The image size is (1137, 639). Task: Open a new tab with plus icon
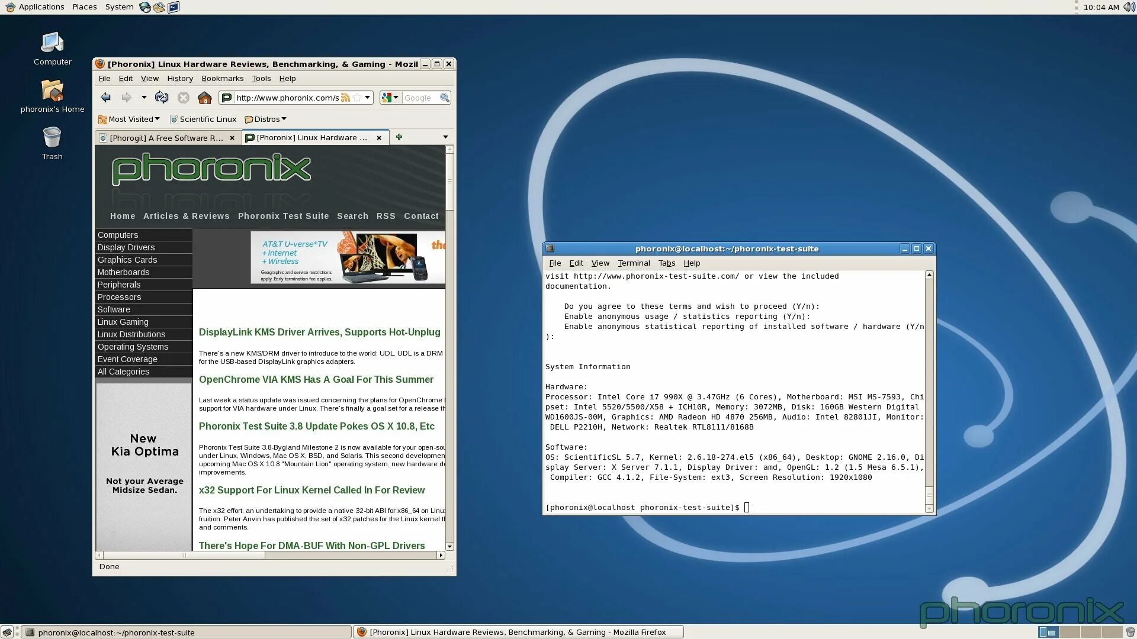click(x=399, y=137)
